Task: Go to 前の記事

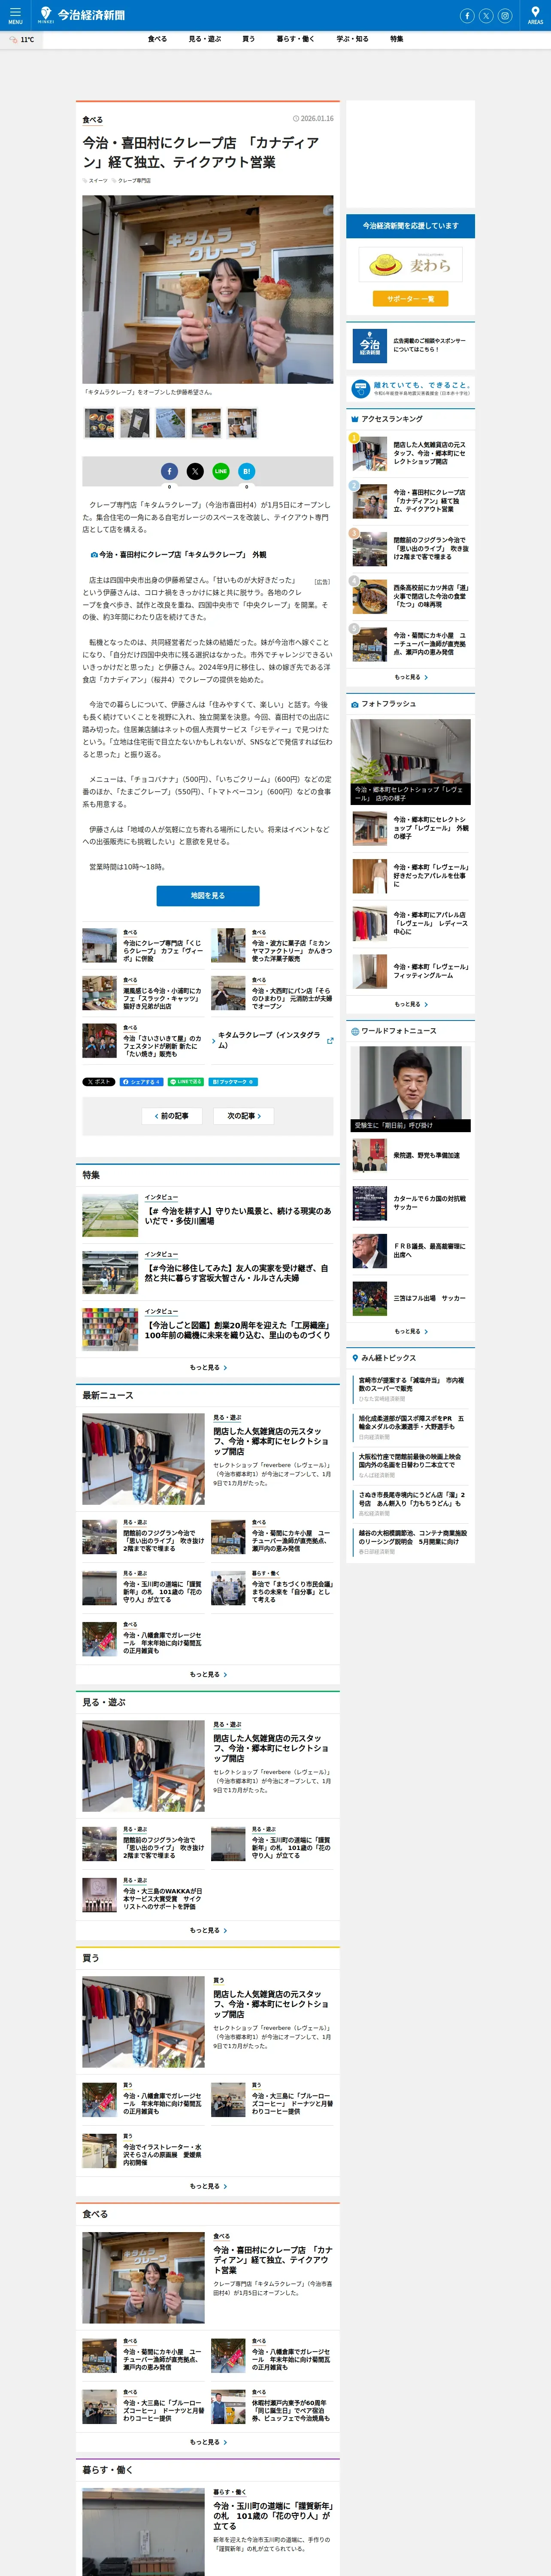Action: click(x=172, y=1115)
